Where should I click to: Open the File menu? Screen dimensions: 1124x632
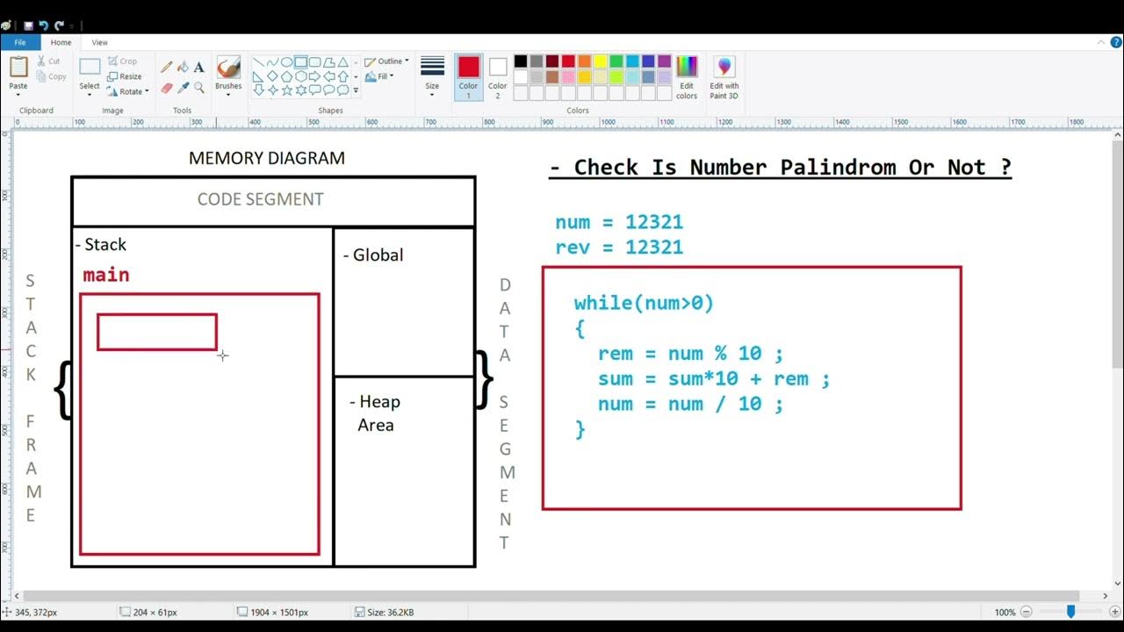click(20, 42)
